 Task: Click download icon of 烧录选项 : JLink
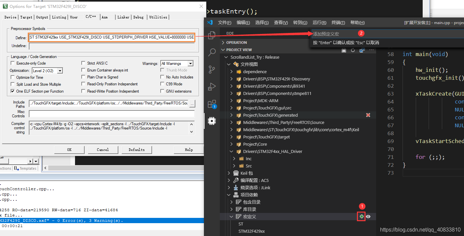(236, 188)
